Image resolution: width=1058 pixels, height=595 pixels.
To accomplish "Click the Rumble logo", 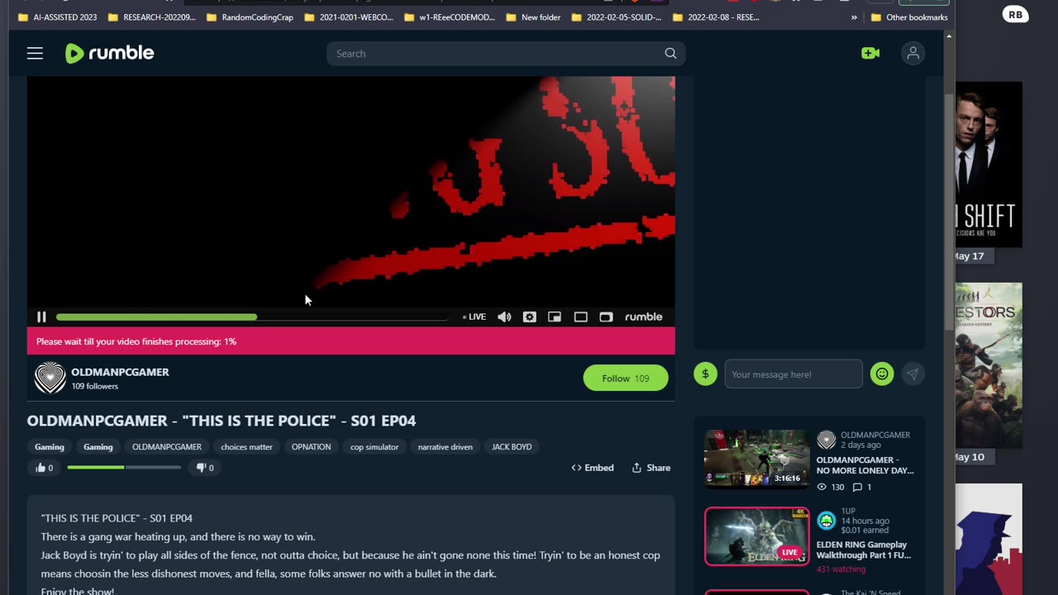I will (109, 53).
